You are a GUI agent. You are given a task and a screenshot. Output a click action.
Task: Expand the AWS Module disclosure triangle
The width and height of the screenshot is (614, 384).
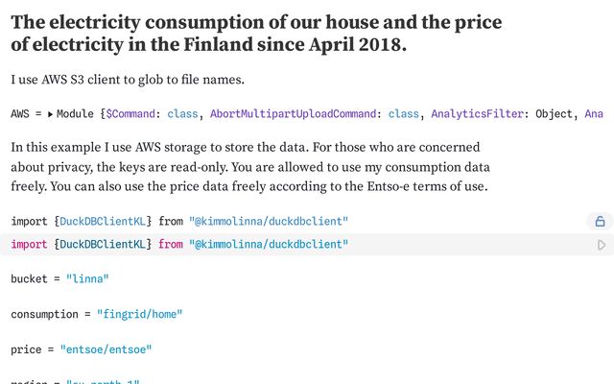tap(50, 114)
